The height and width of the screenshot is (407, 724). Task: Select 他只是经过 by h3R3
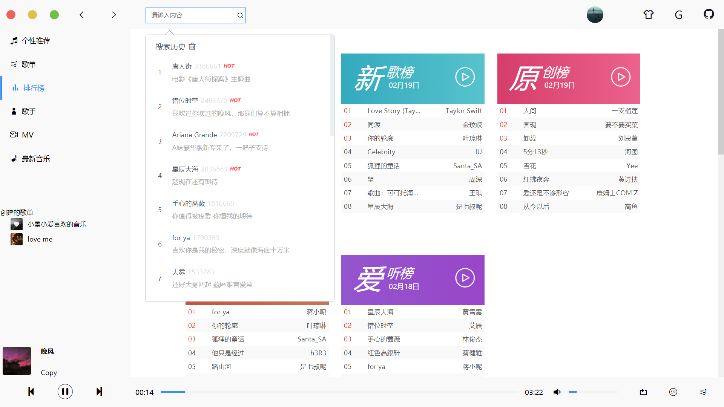(x=257, y=353)
